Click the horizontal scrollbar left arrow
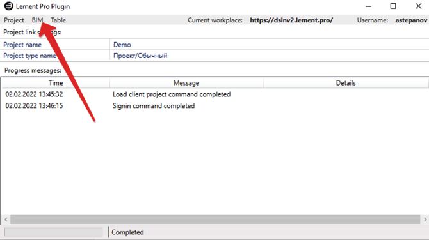Image resolution: width=429 pixels, height=240 pixels. coord(6,220)
